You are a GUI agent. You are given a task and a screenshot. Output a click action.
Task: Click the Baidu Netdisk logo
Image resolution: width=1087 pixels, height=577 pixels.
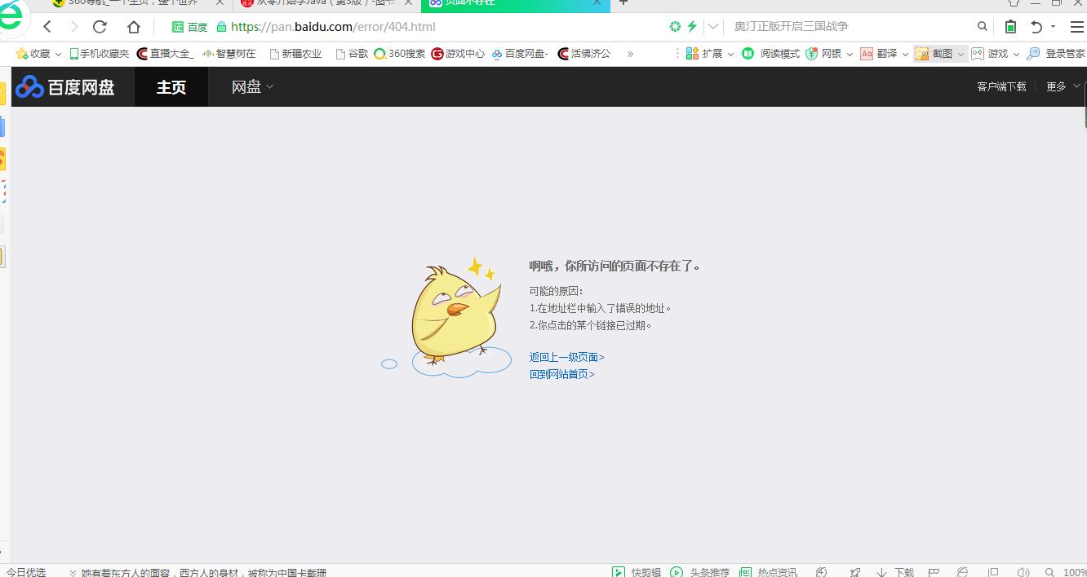pyautogui.click(x=65, y=87)
